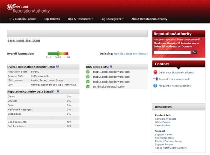210x155 pixels.
Task: Click the magnifier search button
Action: point(195,52)
